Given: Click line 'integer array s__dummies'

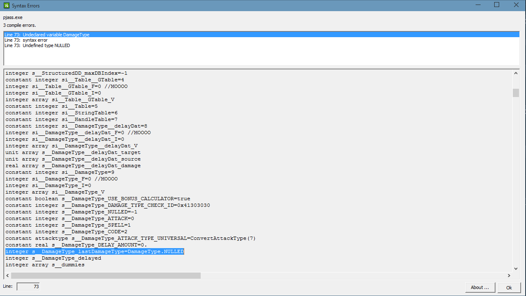Looking at the screenshot, I should point(45,265).
